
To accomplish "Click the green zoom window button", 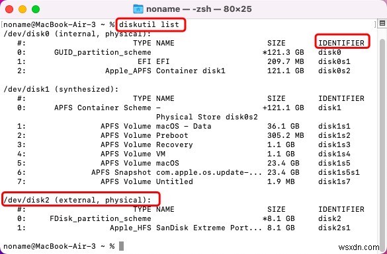I will 36,9.
